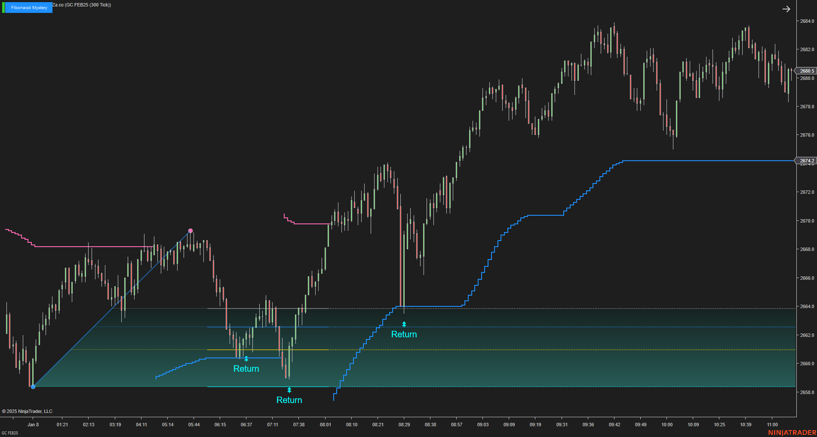Click the right arrow to jump to latest bar
Image resolution: width=817 pixels, height=437 pixels.
[x=786, y=9]
